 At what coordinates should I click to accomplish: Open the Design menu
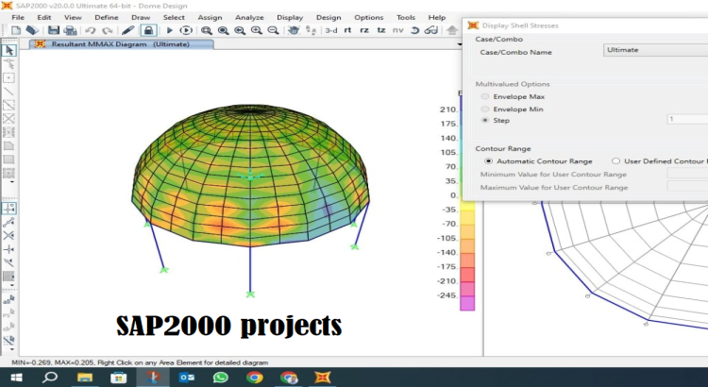point(329,17)
